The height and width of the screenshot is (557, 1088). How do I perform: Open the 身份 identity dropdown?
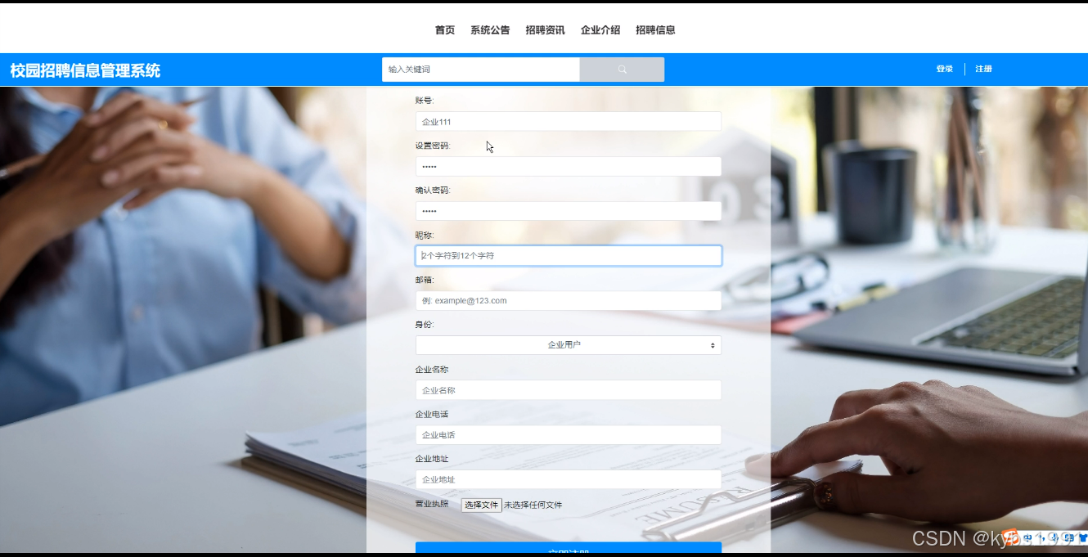(569, 345)
